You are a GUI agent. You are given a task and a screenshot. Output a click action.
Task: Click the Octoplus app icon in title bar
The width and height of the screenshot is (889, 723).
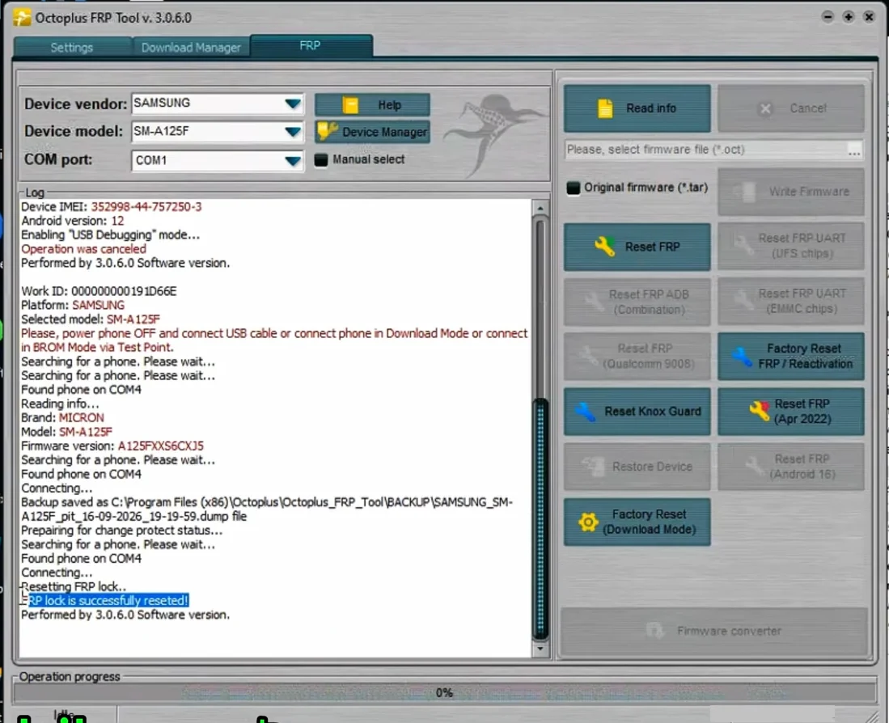(22, 18)
